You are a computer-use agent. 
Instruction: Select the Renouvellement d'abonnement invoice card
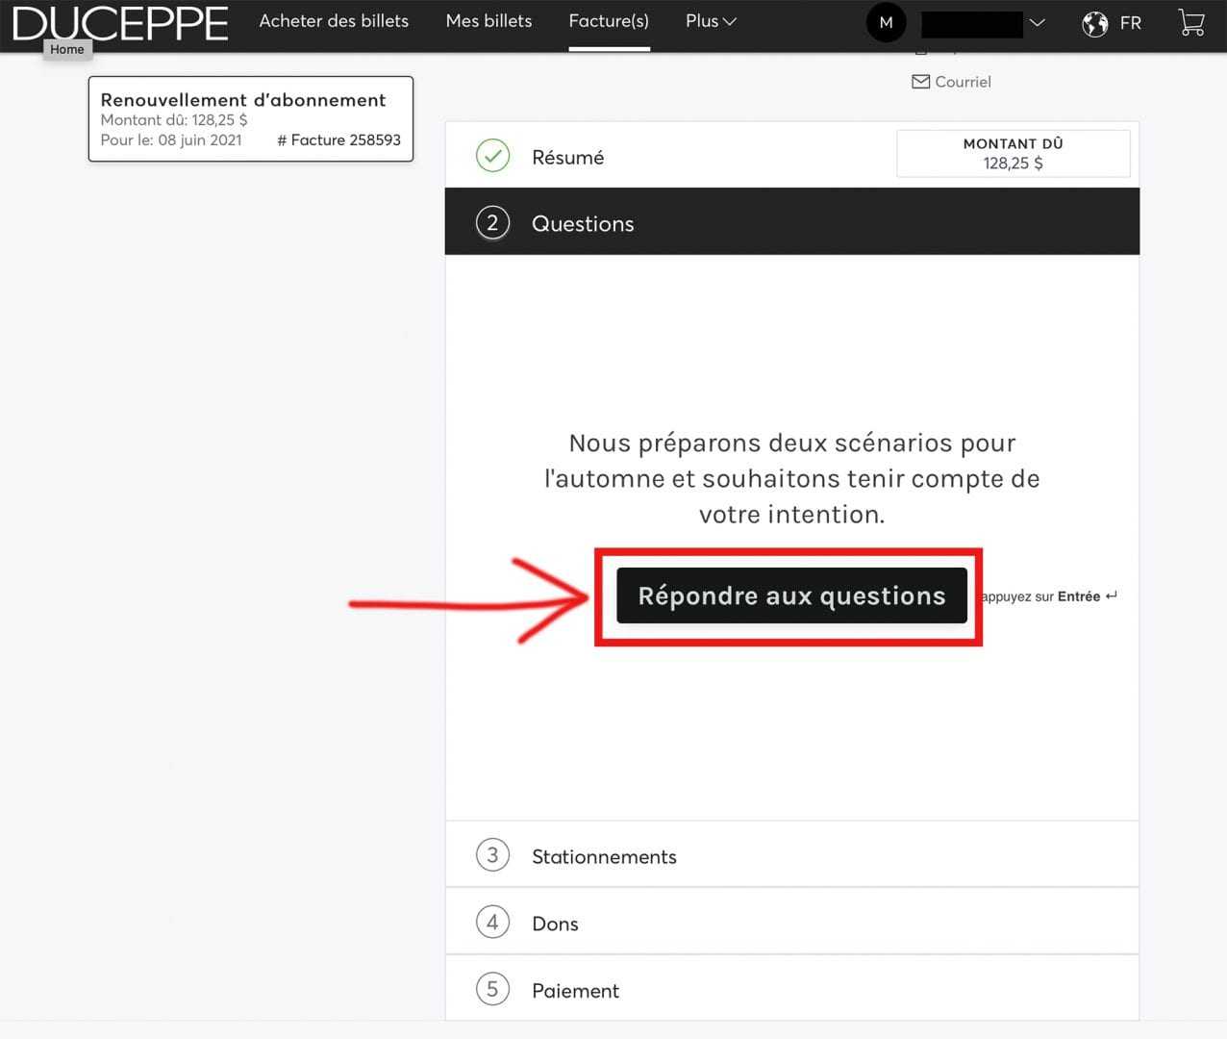(250, 119)
